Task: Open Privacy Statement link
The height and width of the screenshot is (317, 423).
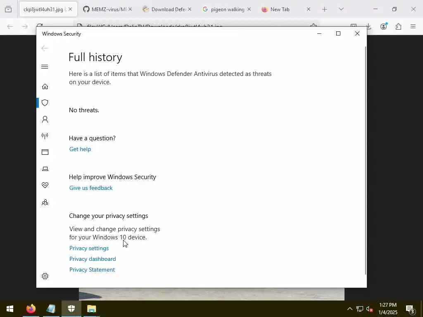Action: pos(92,270)
